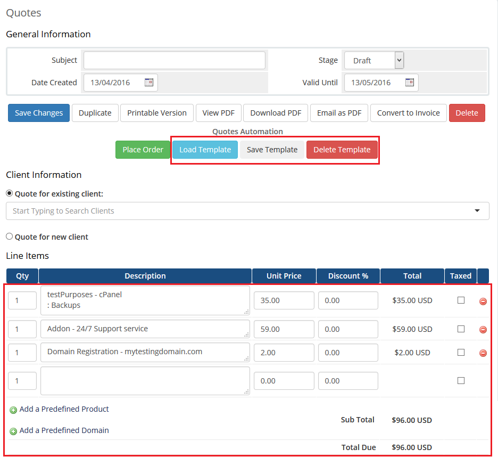
Task: Click the green Place Order button
Action: coord(143,150)
